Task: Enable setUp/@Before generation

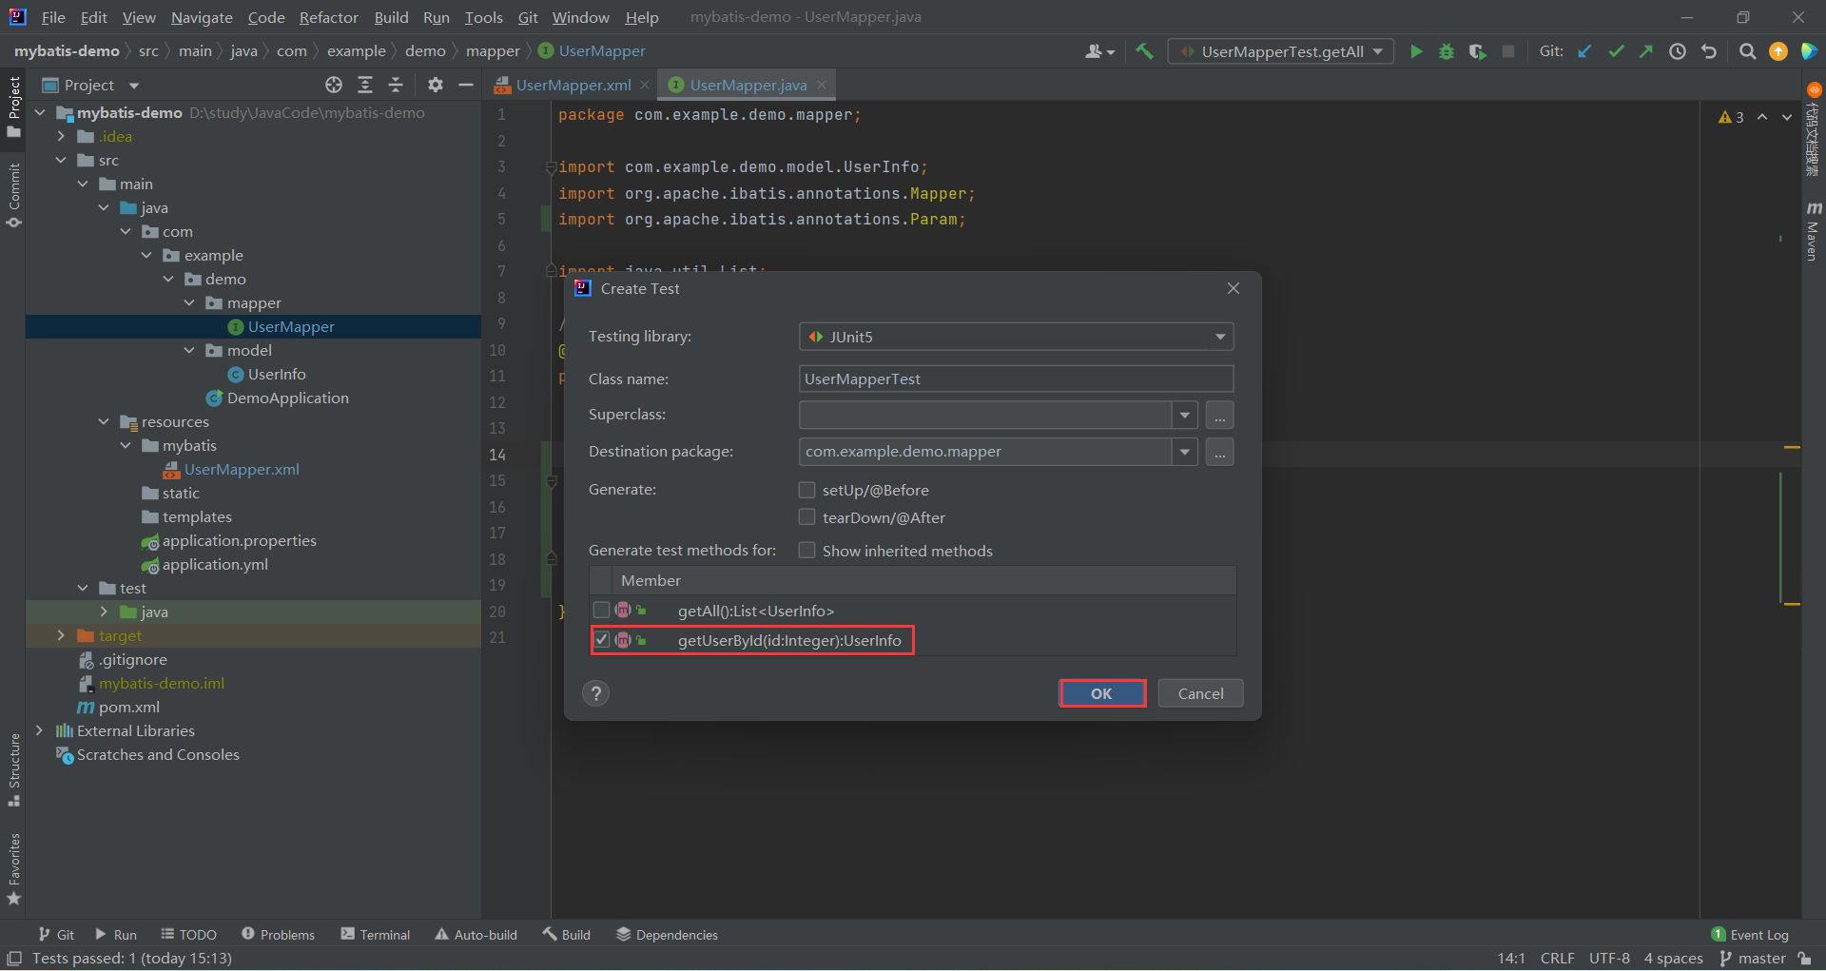Action: click(806, 490)
